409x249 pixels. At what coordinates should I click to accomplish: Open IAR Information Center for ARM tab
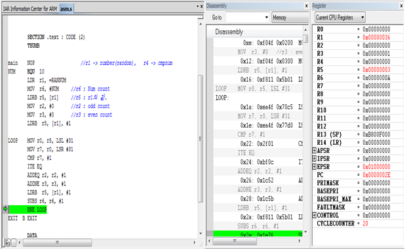coord(30,9)
